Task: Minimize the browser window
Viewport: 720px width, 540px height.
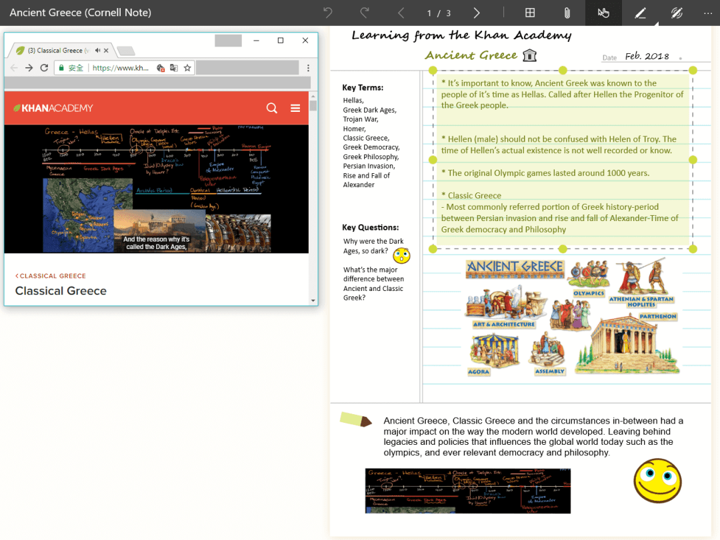Action: coord(256,41)
